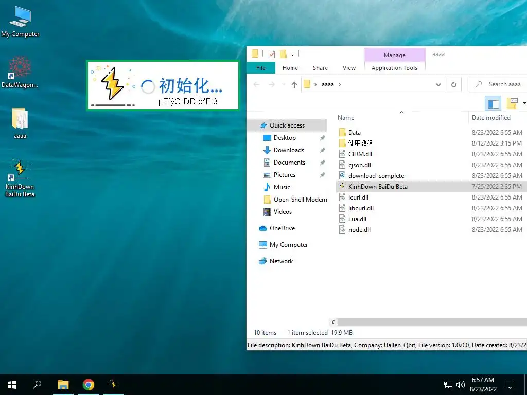Select OneDrive in navigation pane
The image size is (527, 395).
point(282,228)
